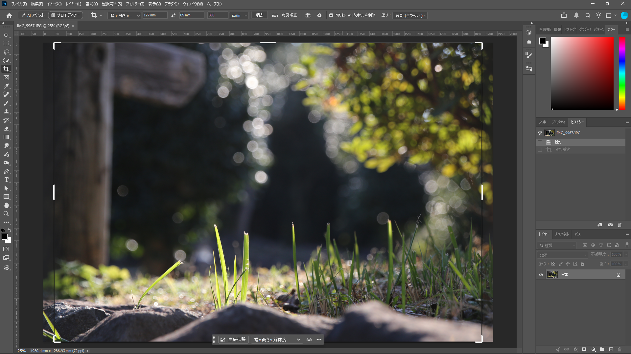Select the Rectangular Marquee tool
The image size is (631, 354).
[6, 43]
